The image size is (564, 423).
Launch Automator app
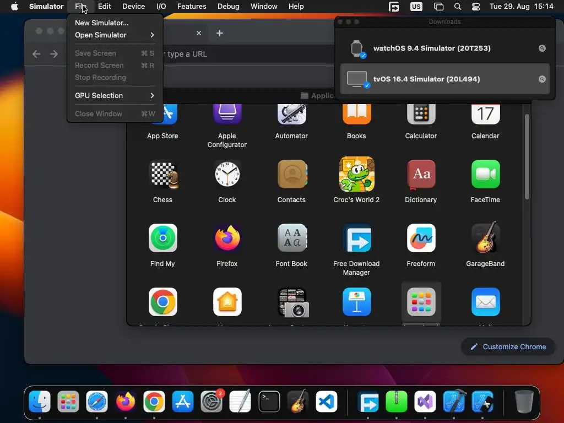coord(292,113)
